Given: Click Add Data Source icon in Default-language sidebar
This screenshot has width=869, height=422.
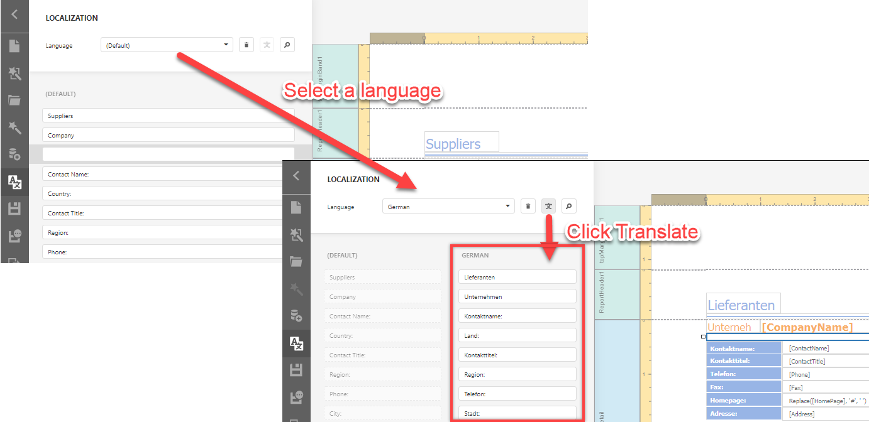Looking at the screenshot, I should [14, 154].
